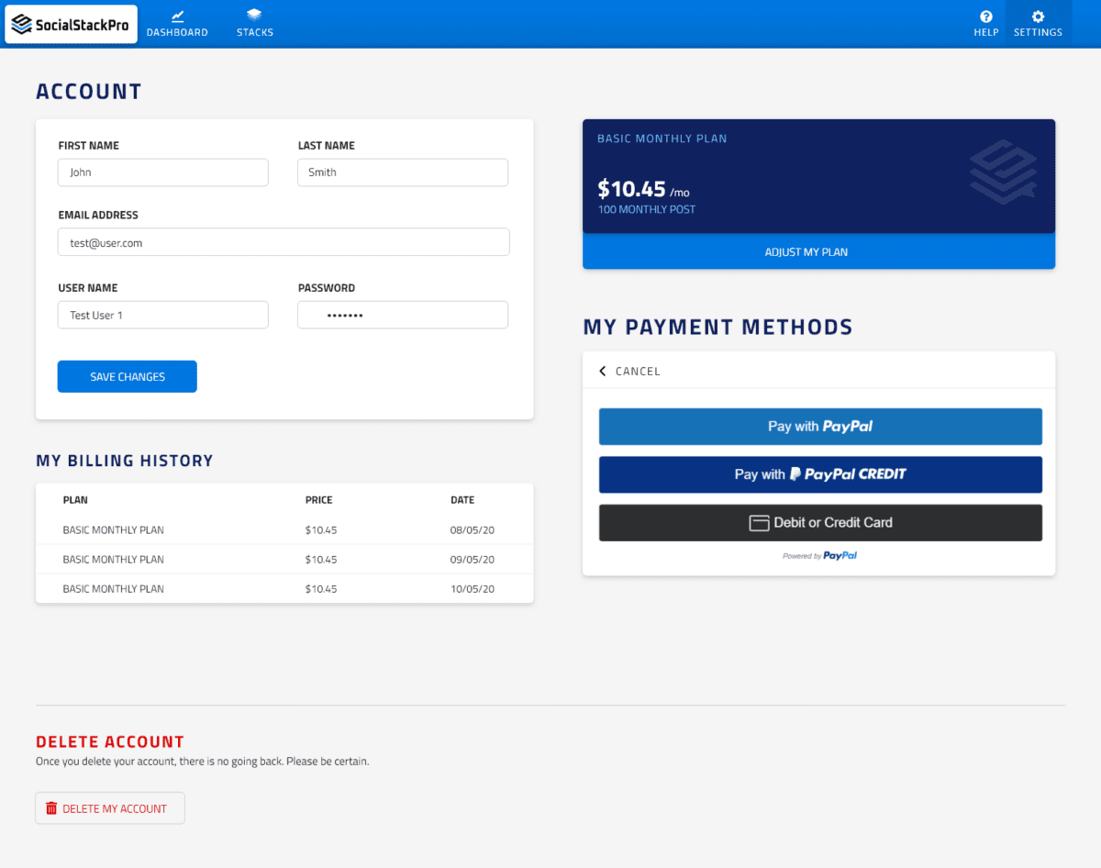Viewport: 1101px width, 868px height.
Task: Click the User Name text box
Action: coord(163,315)
